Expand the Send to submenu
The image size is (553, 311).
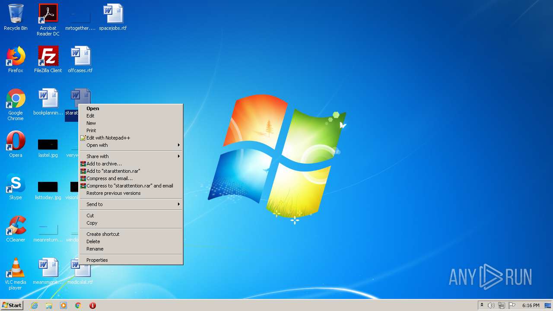tap(131, 204)
